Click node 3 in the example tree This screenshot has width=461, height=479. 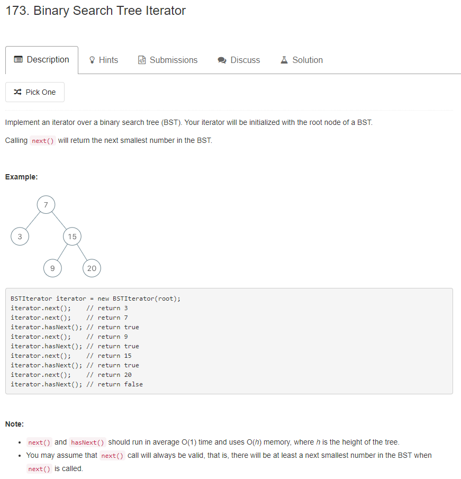[20, 236]
